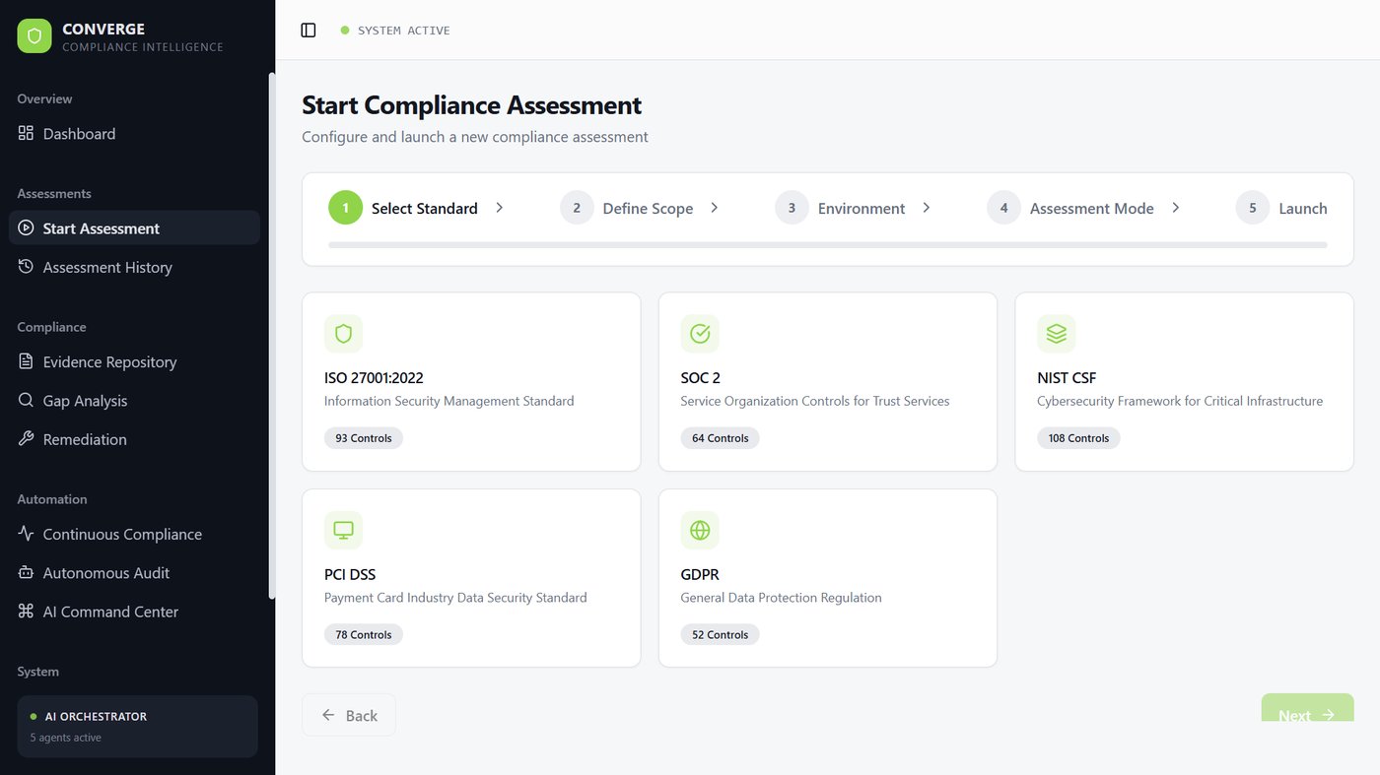Click the NIST CSF layers icon
This screenshot has width=1380, height=775.
pos(1057,334)
